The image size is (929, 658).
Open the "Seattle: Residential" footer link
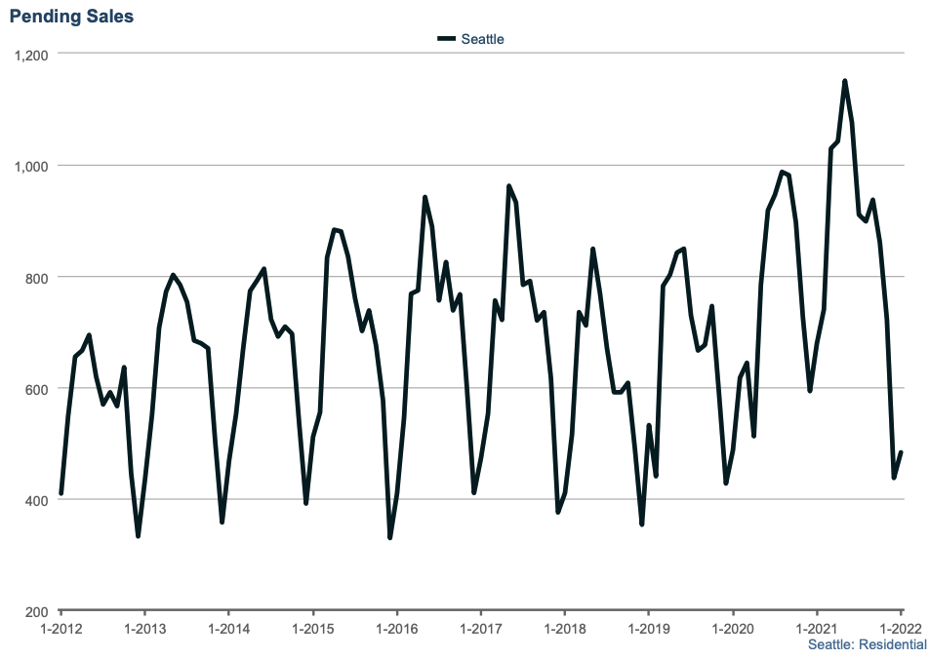coord(867,644)
